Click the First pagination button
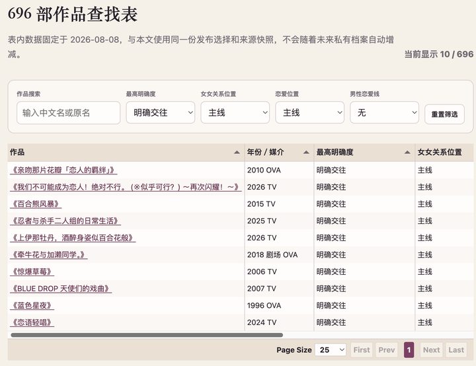 (x=362, y=350)
